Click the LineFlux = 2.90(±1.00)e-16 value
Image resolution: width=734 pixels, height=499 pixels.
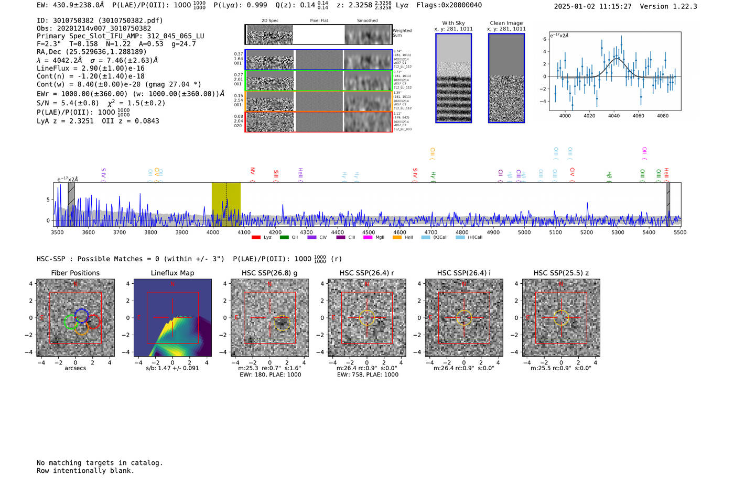[91, 68]
